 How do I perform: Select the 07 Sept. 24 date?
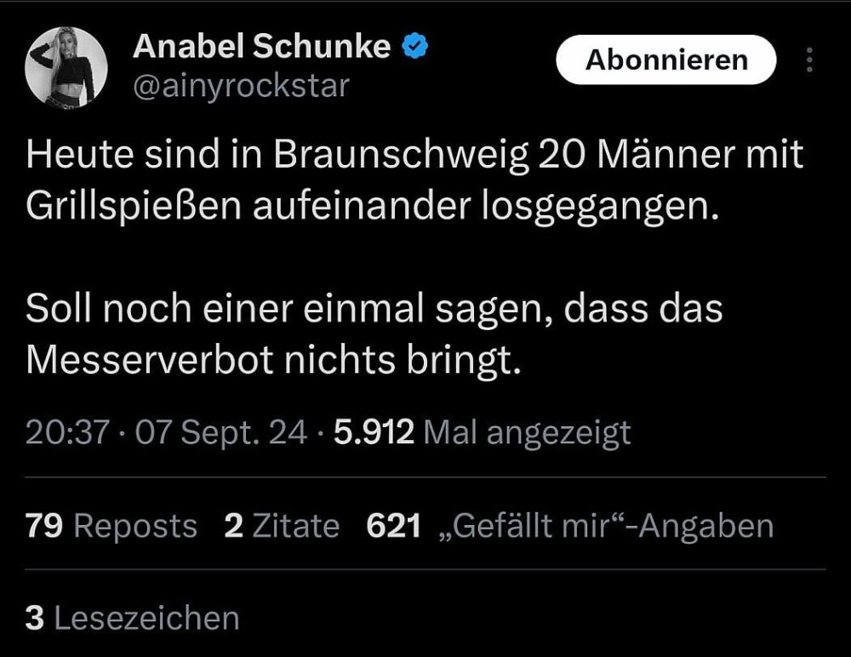[221, 433]
